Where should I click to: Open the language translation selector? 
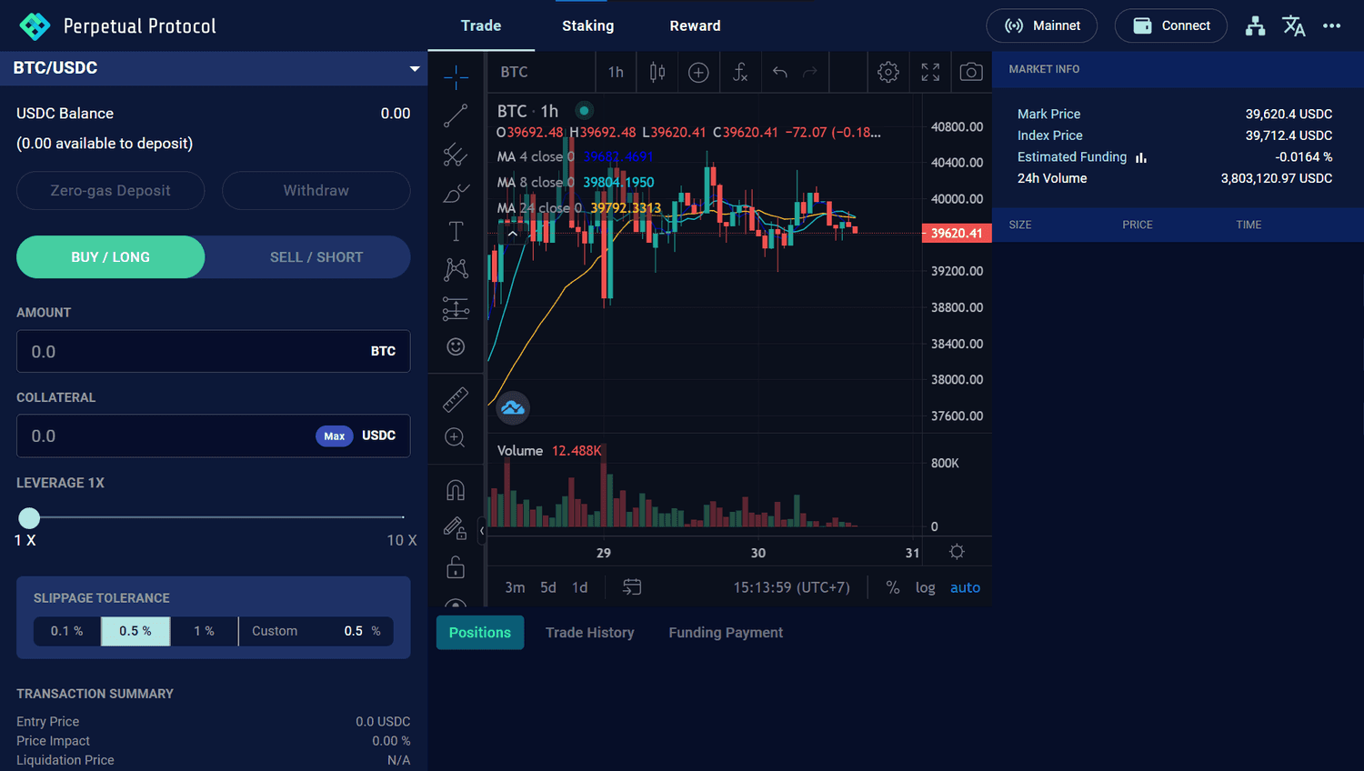point(1294,25)
